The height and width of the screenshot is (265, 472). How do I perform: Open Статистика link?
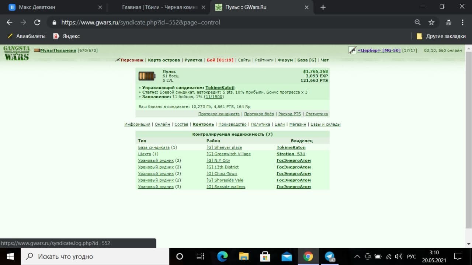tap(317, 114)
